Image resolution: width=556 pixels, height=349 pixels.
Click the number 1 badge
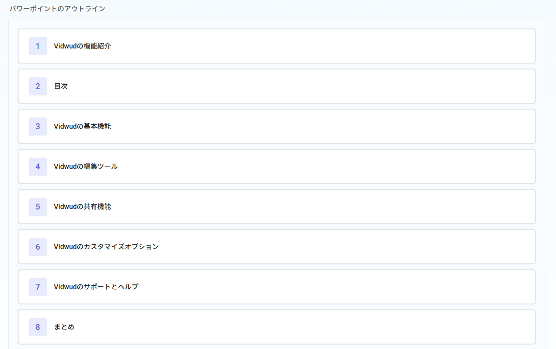(38, 46)
